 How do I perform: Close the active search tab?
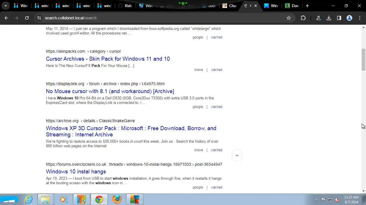pyautogui.click(x=256, y=6)
